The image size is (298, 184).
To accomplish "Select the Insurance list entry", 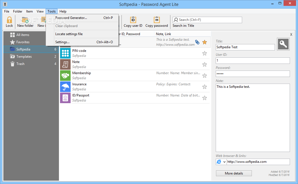I will (135, 87).
